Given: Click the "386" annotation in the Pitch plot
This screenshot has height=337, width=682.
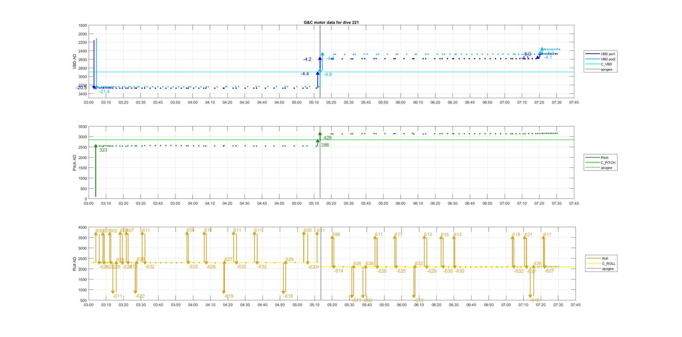Looking at the screenshot, I should pyautogui.click(x=325, y=145).
